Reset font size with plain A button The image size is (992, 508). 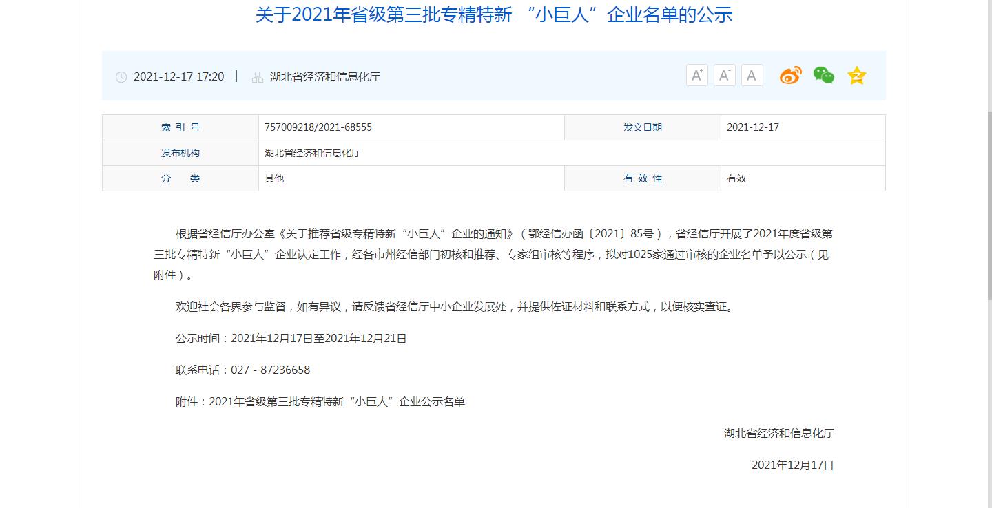(752, 75)
